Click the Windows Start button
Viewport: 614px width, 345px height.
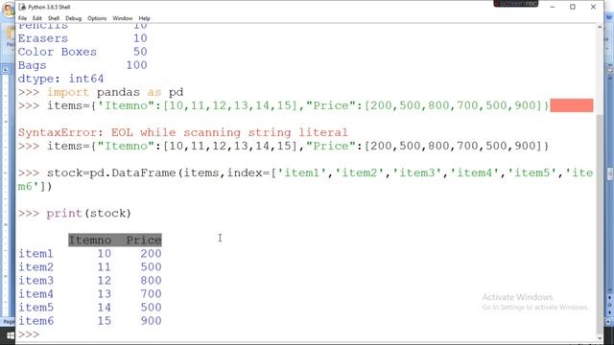coord(10,335)
